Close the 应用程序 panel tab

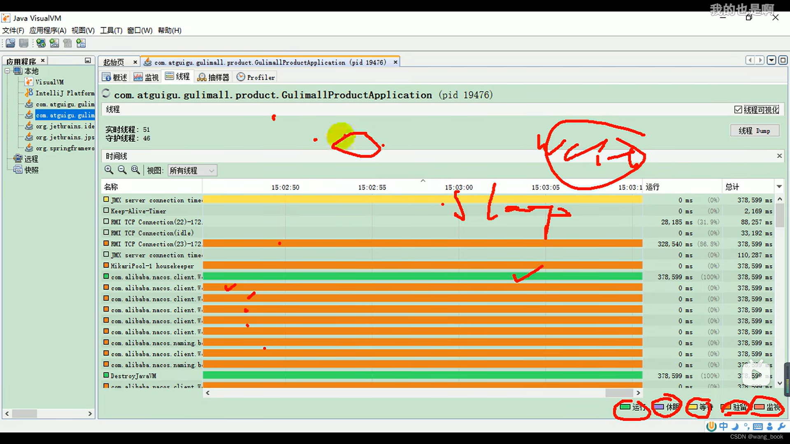tap(42, 60)
